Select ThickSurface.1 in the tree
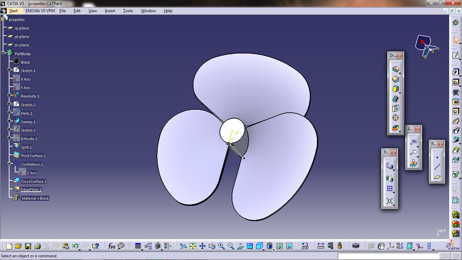This screenshot has height=260, width=462. point(33,156)
